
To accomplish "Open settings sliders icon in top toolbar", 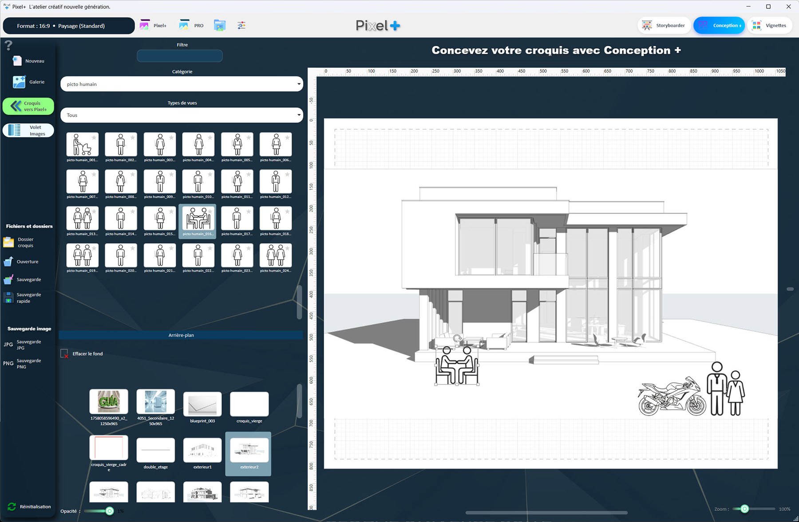I will (241, 25).
